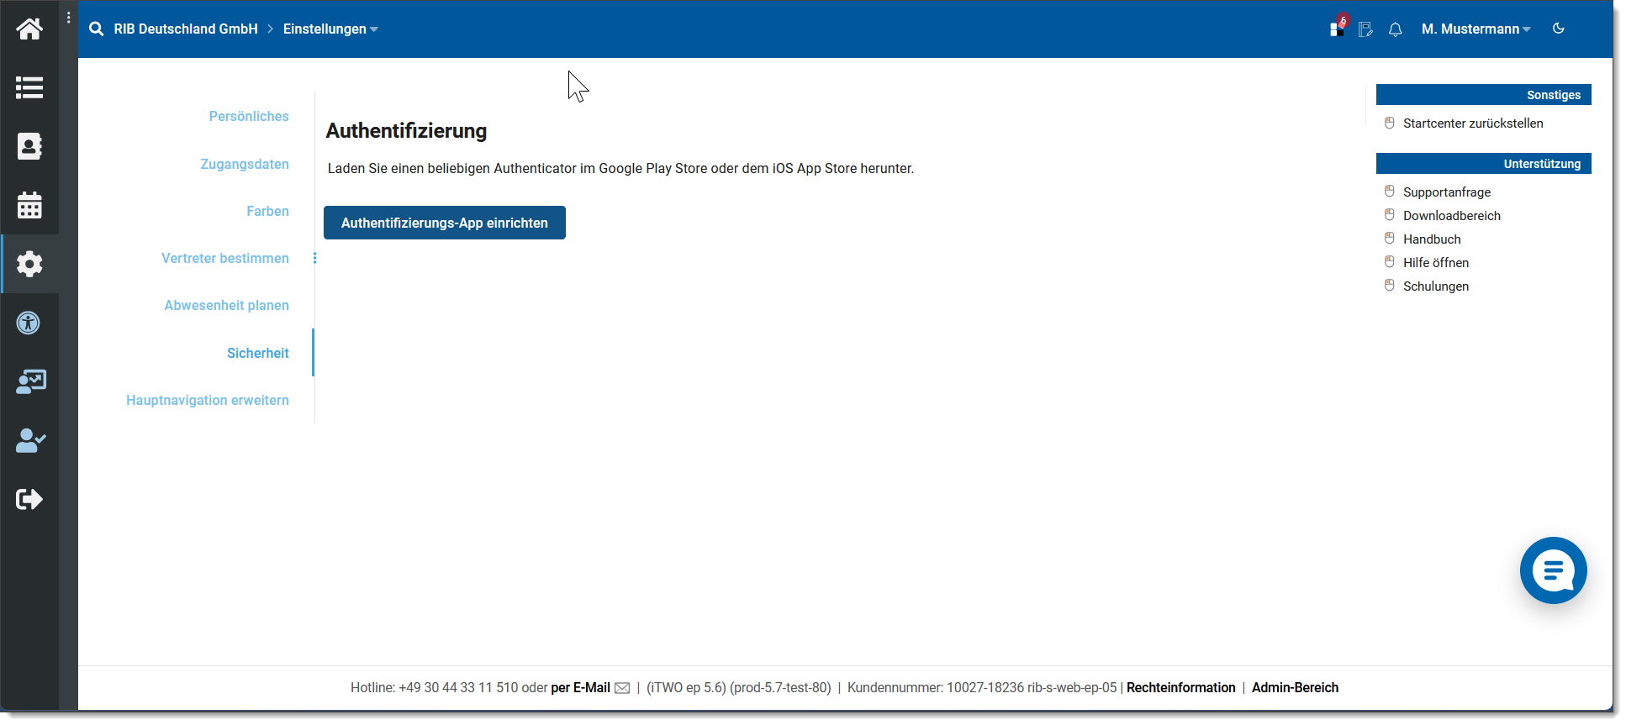Viewport: 1626px width, 725px height.
Task: Switch to the Farben tab
Action: click(267, 211)
